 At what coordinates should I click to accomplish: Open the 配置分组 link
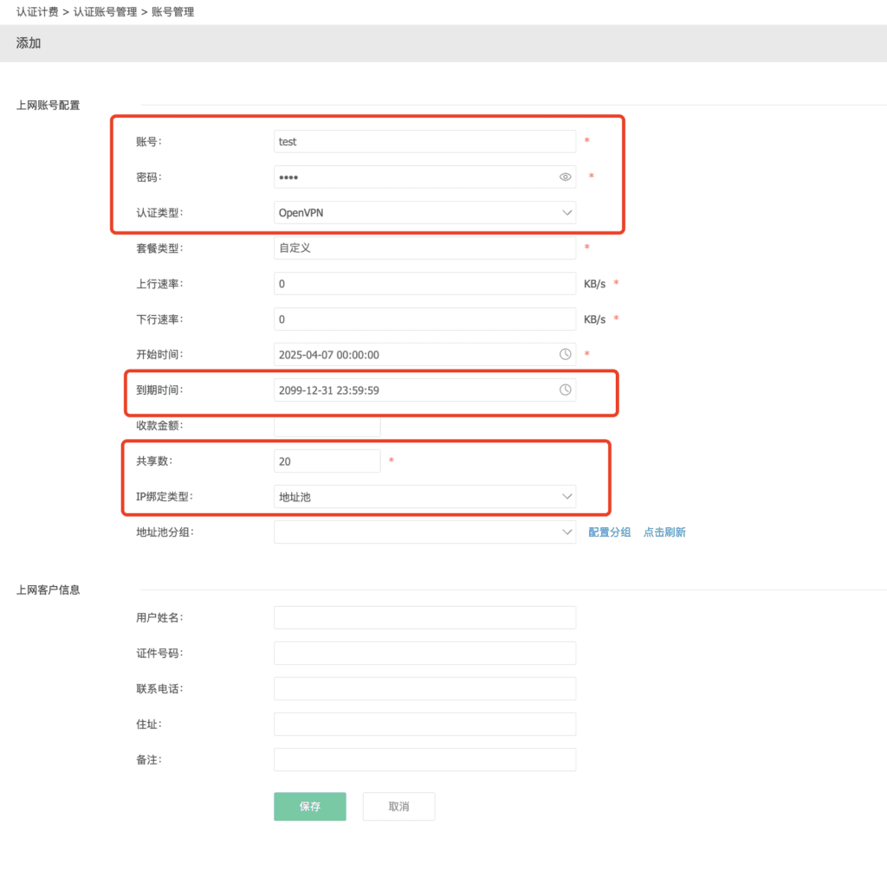pos(610,532)
